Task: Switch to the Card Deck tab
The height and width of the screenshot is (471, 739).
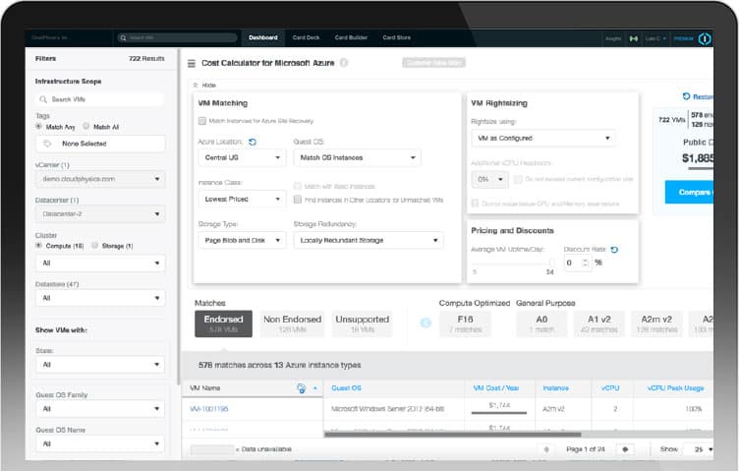Action: click(x=306, y=37)
